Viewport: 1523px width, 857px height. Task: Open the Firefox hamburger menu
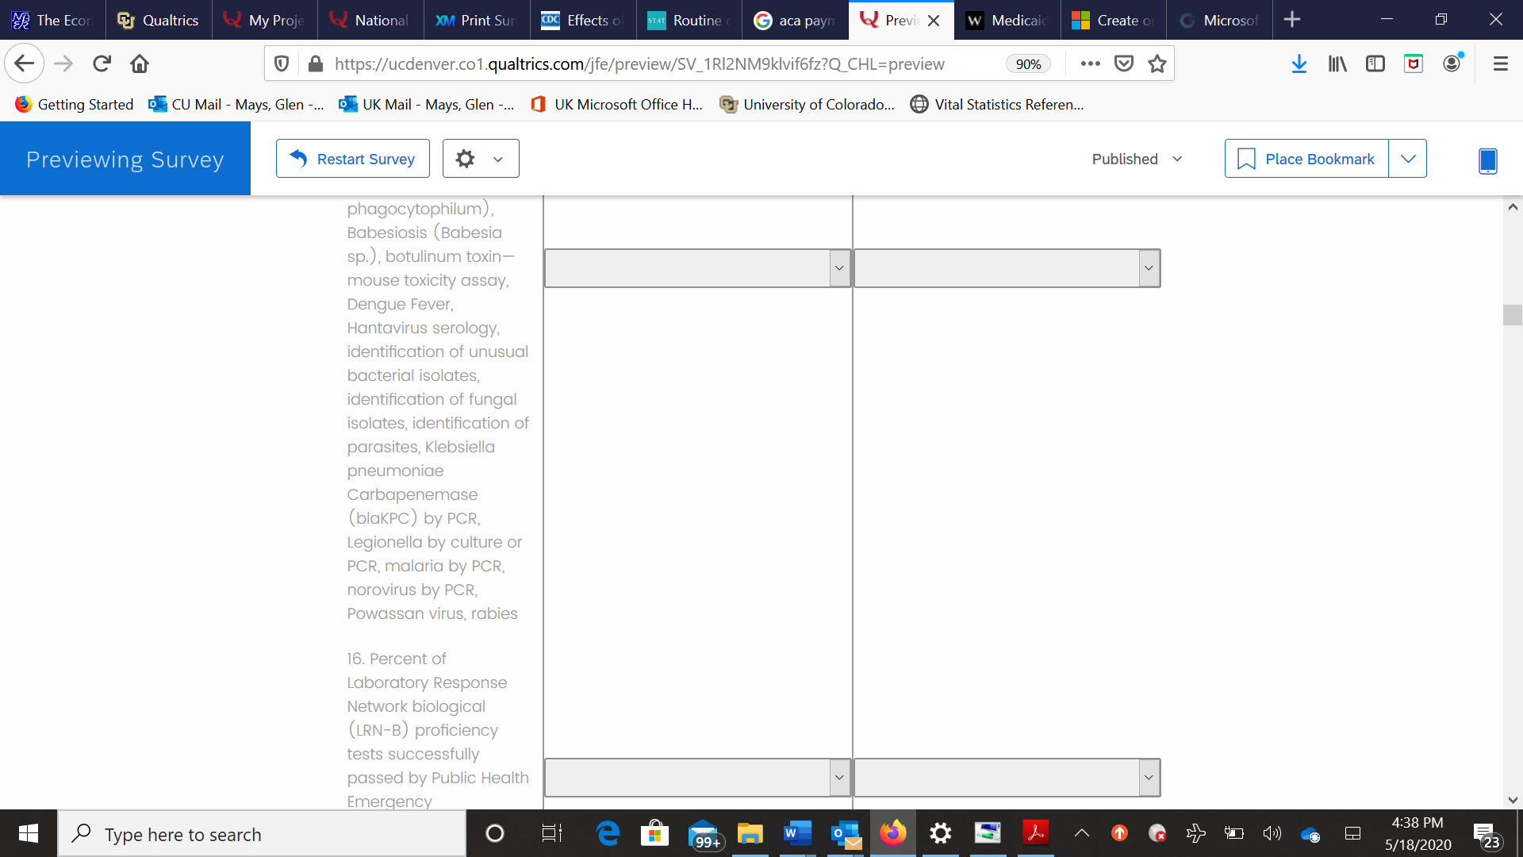[1500, 63]
